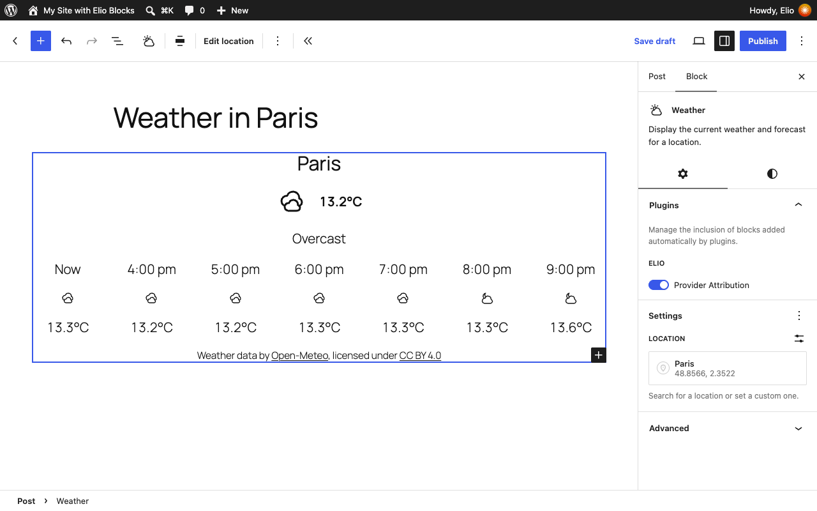The image size is (817, 511).
Task: Toggle the settings sidebar panel
Action: coord(724,41)
